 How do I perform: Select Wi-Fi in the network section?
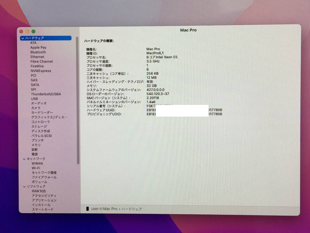tap(36, 168)
